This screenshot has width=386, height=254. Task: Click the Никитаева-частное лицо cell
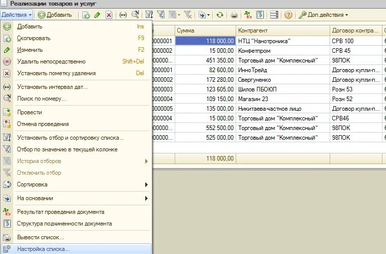click(x=283, y=109)
